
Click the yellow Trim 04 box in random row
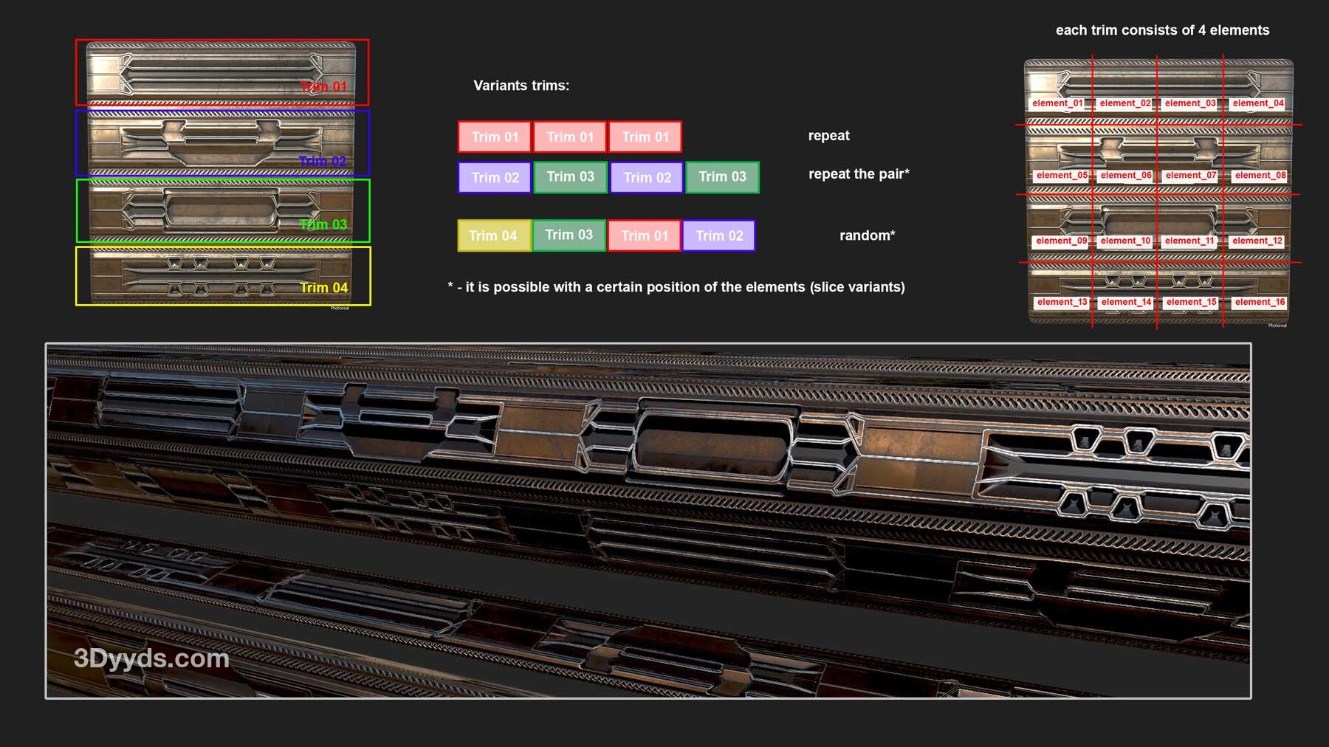coord(494,235)
